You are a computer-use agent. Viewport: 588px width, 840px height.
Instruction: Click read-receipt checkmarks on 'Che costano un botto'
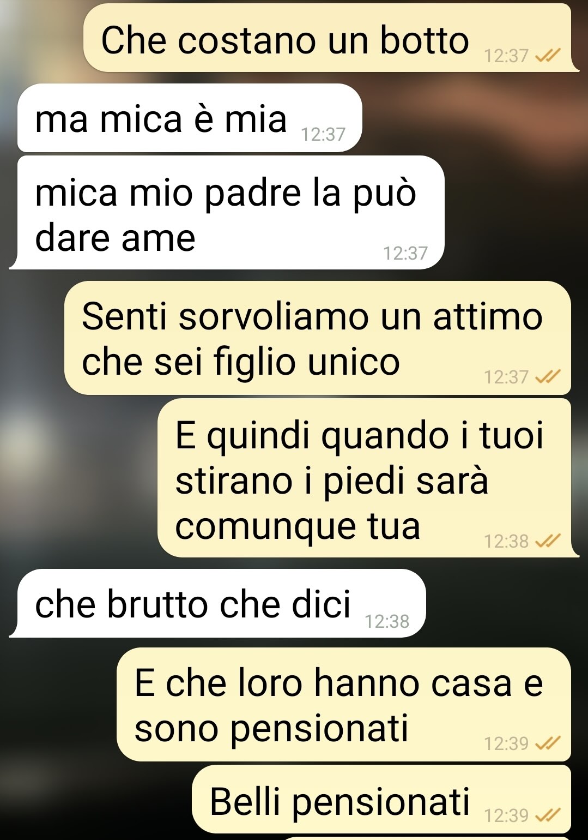tap(548, 56)
